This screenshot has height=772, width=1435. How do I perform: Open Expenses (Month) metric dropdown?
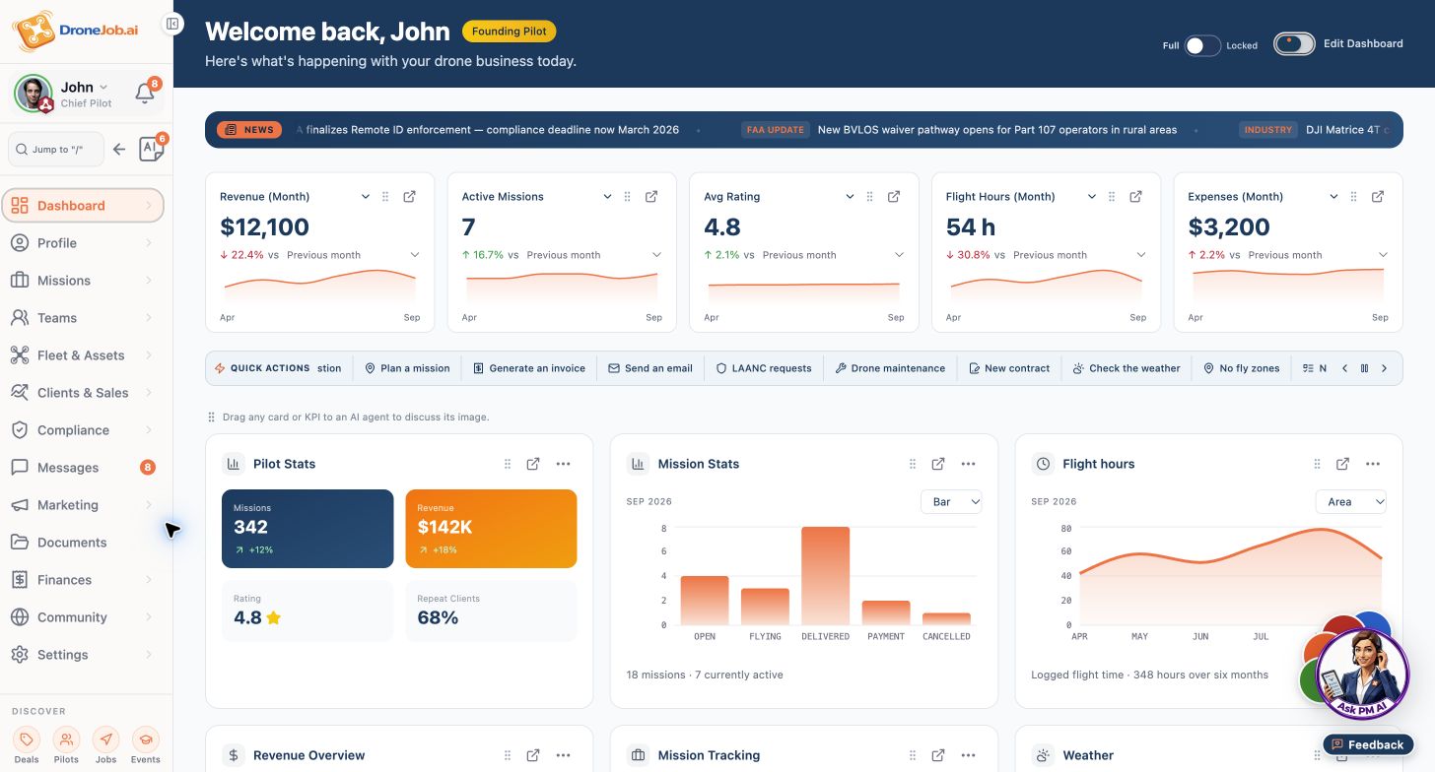tap(1333, 197)
